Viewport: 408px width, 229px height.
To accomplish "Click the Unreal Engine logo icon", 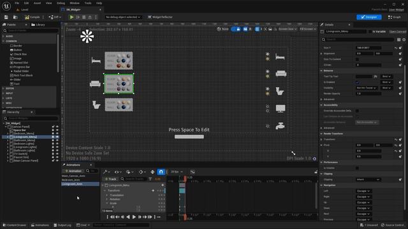I will 6,6.
